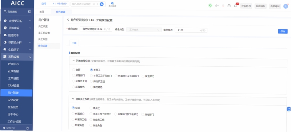Screen dimensions: 291x132
Task: Click the 角色名称 input field
Action: point(96,29)
